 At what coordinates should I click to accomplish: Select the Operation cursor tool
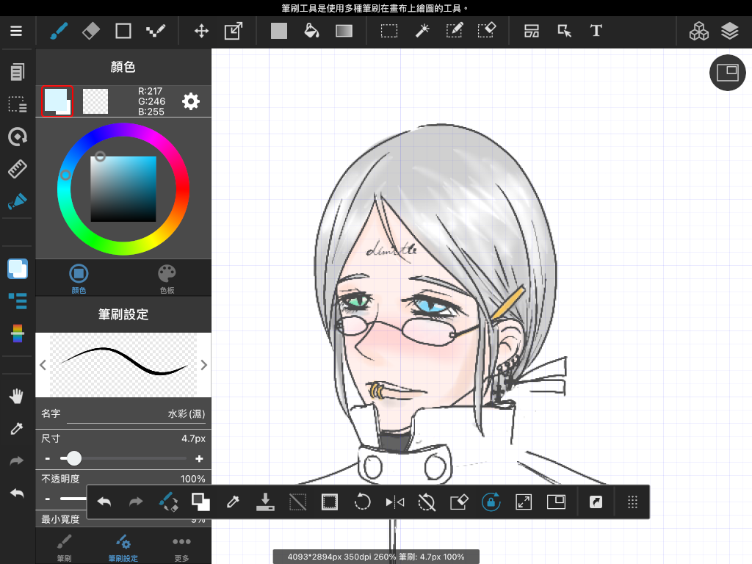[x=564, y=31]
